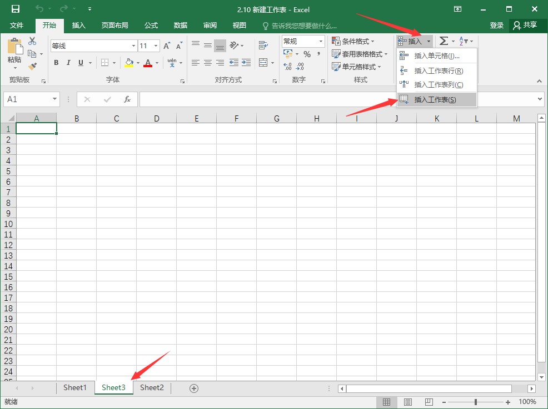Open the Name Box dropdown arrow

pyautogui.click(x=54, y=99)
